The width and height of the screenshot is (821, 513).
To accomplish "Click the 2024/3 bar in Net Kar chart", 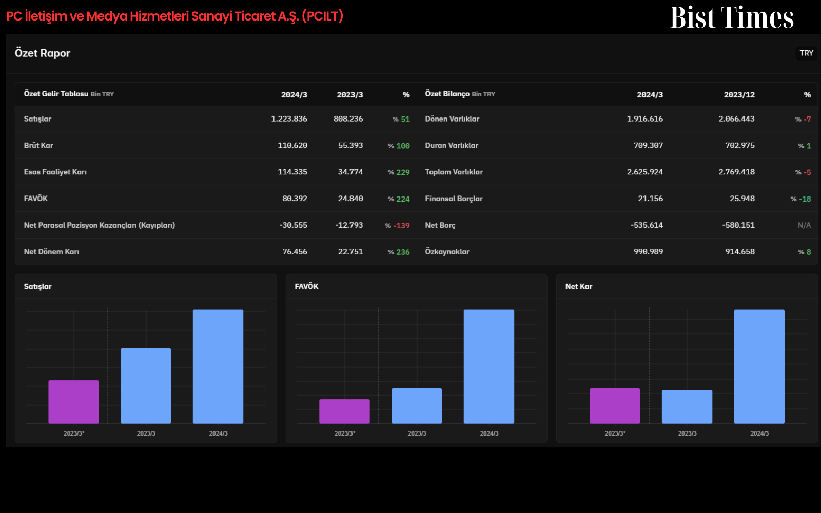I will point(759,366).
